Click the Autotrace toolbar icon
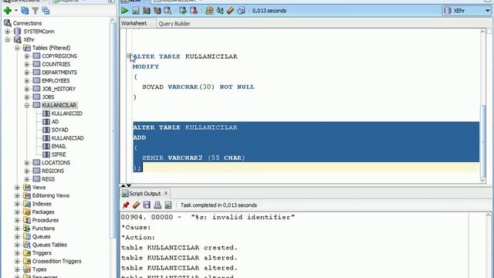Viewport: 494px width, 278px height. 157,11
